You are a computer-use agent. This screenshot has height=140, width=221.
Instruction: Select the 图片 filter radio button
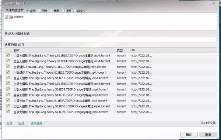pyautogui.click(x=39, y=11)
